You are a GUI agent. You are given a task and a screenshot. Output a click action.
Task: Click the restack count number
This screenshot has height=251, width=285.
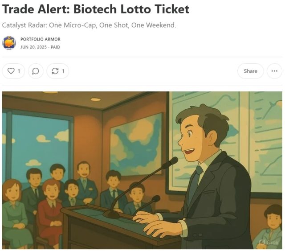[x=63, y=71]
